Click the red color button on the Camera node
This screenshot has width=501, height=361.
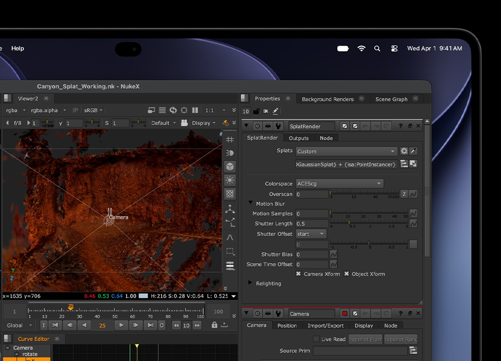pyautogui.click(x=345, y=313)
